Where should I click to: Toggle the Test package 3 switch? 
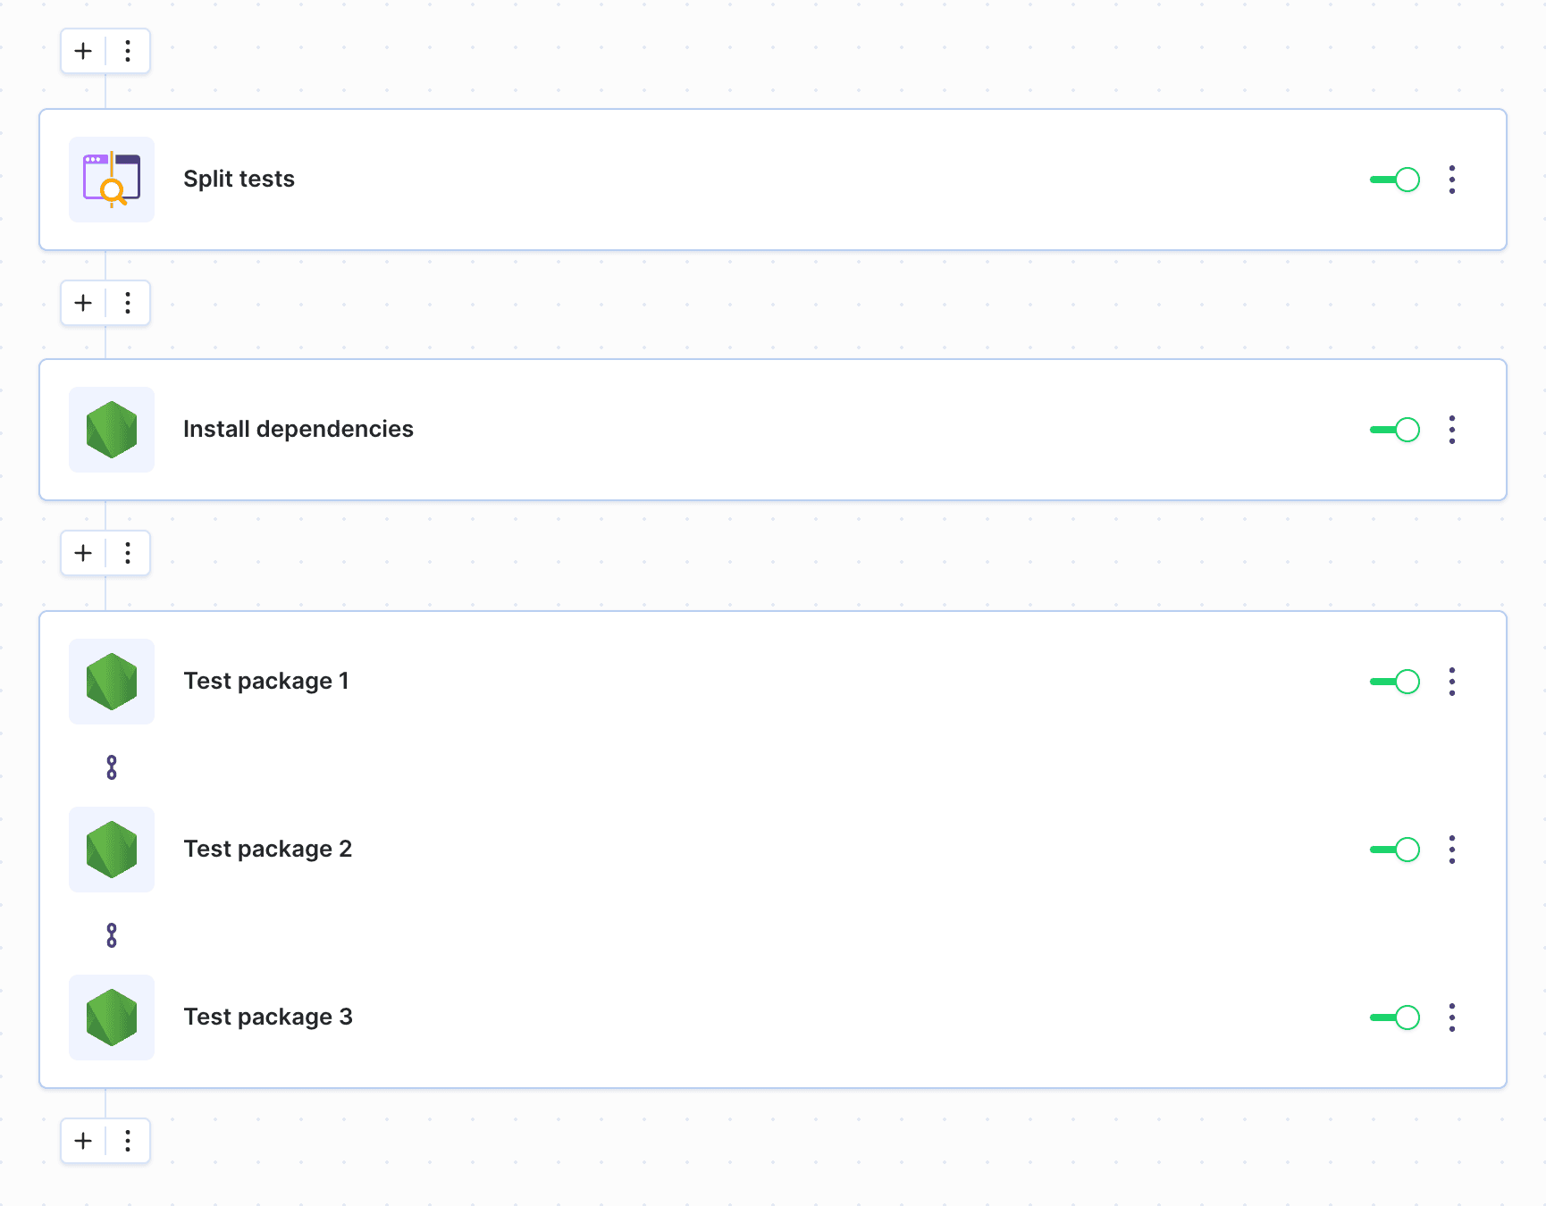(1394, 1018)
